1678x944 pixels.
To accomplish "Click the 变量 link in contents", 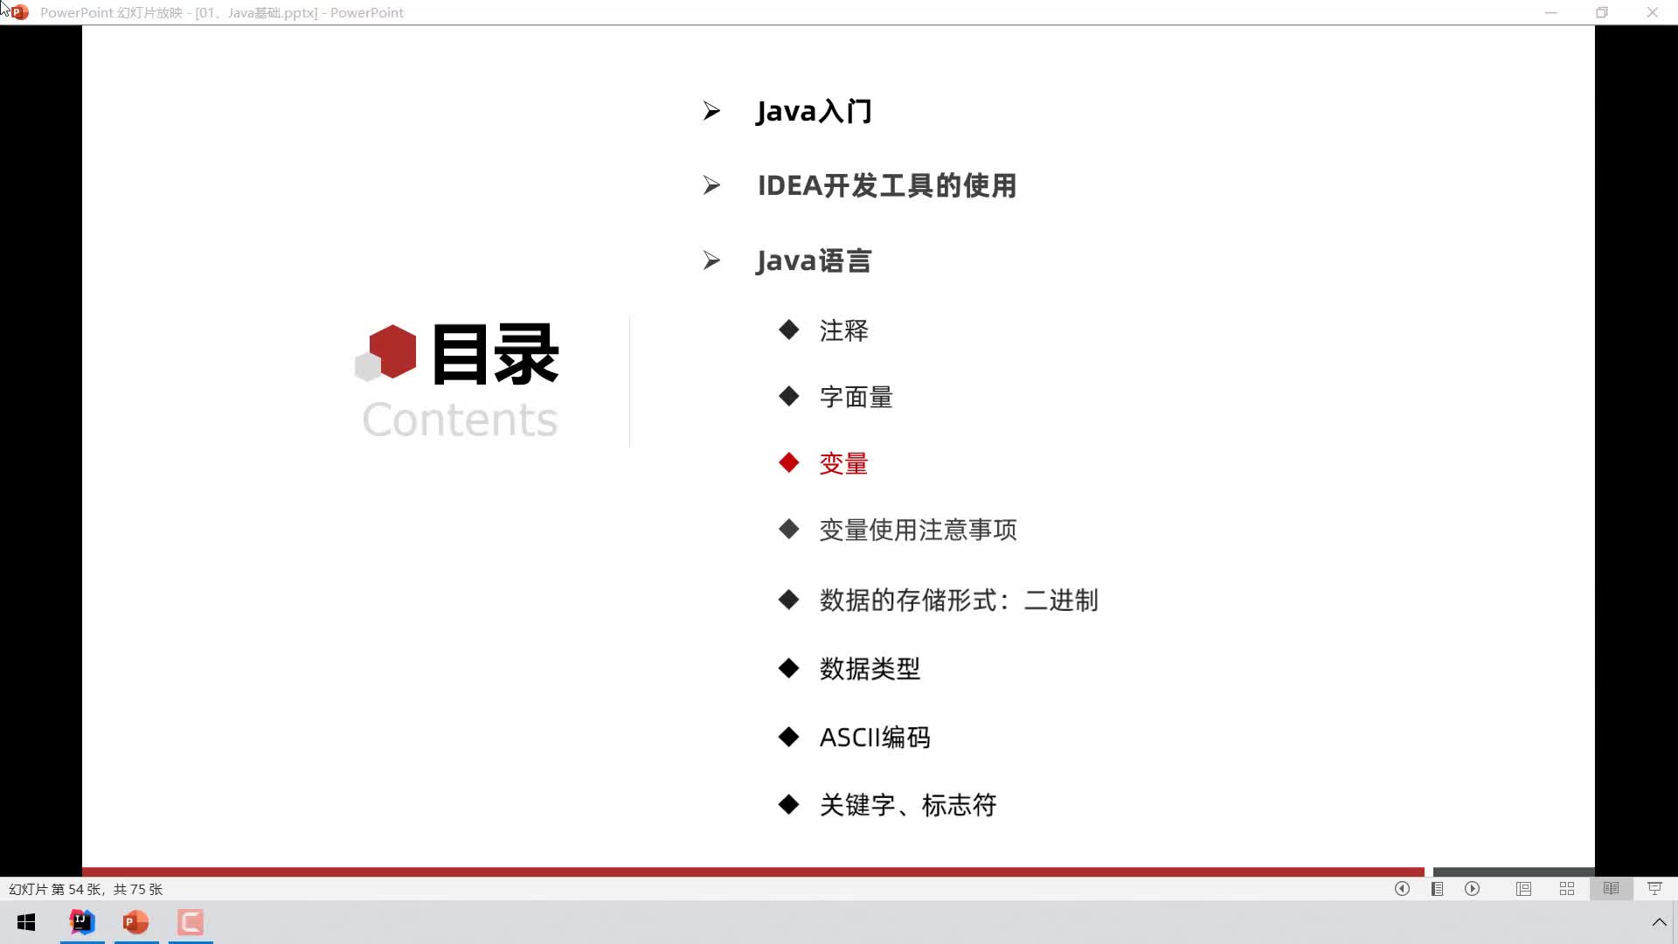I will point(843,462).
